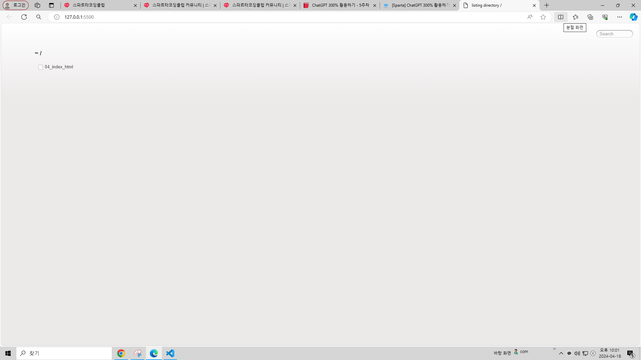Open Settings and more ellipsis menu
Screen dimensions: 641x360
tap(620, 17)
